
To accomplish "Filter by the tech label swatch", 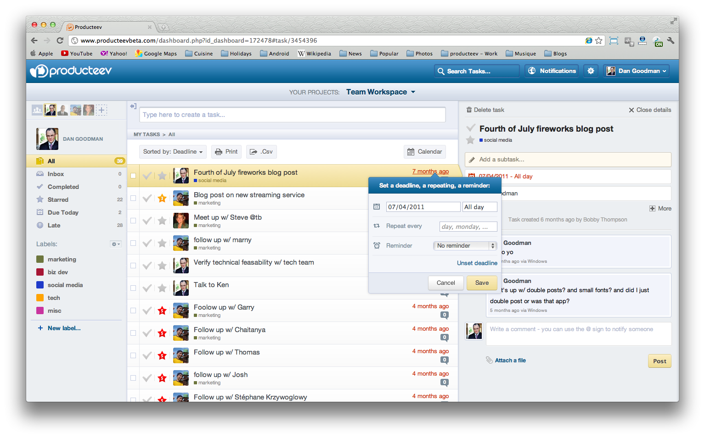I will click(x=40, y=298).
